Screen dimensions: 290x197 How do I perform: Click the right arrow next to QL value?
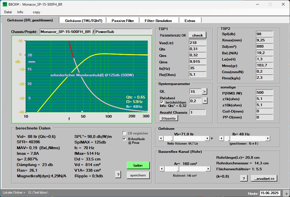(205, 91)
